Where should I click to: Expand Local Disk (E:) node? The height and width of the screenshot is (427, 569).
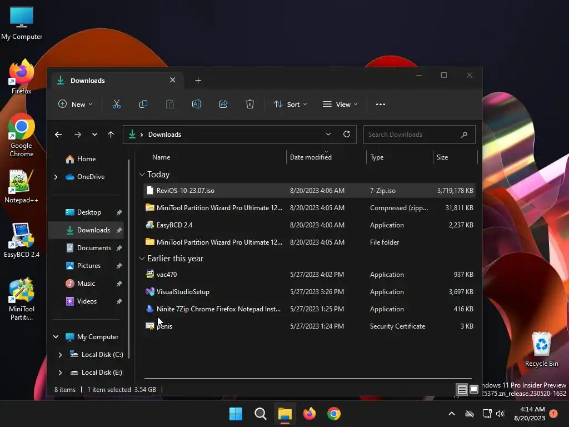tap(60, 373)
